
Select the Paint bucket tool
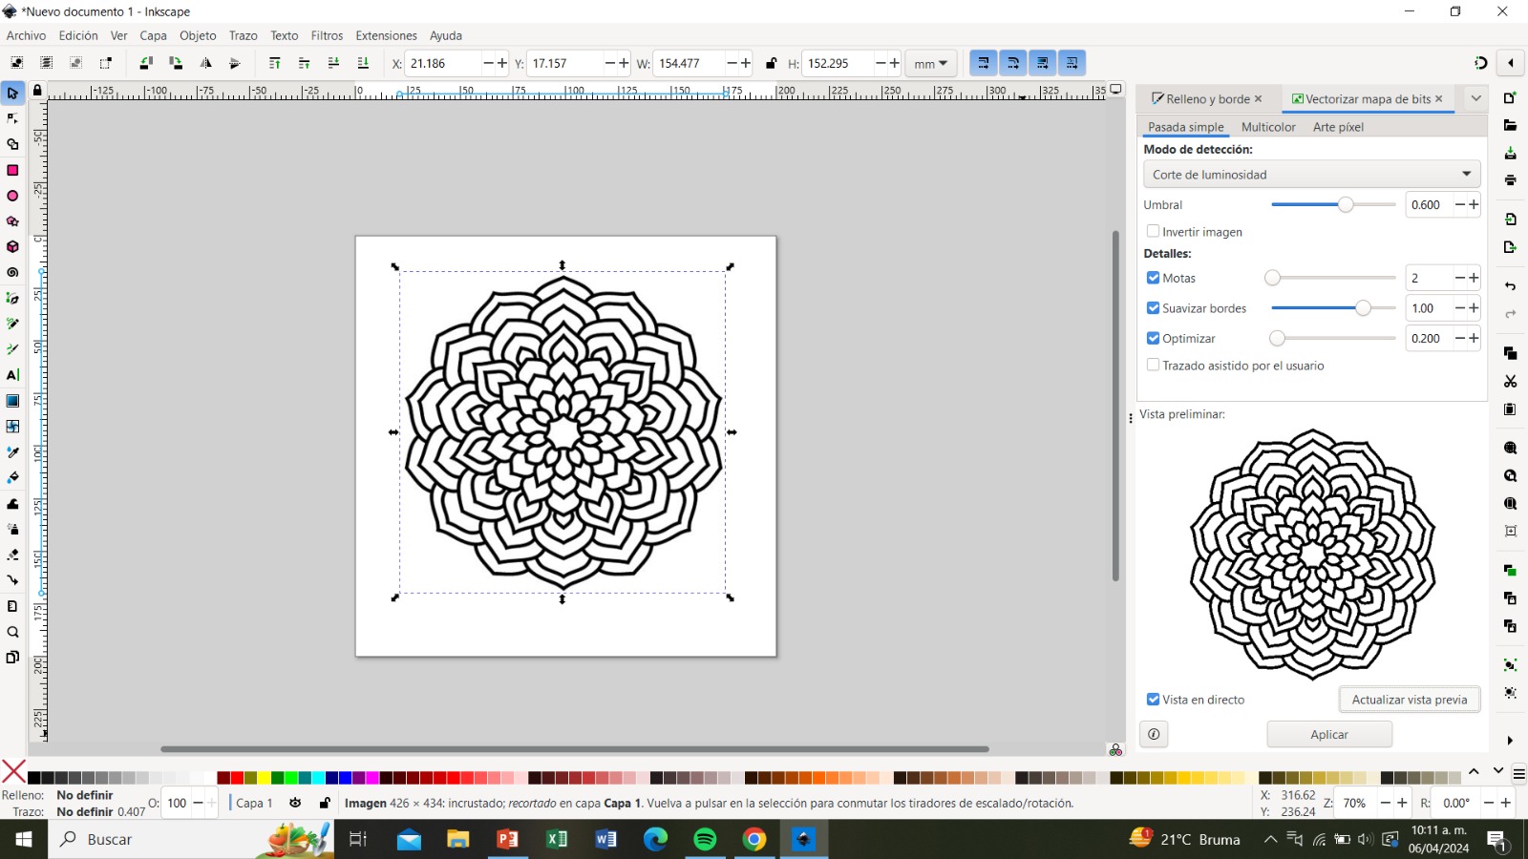click(x=12, y=477)
